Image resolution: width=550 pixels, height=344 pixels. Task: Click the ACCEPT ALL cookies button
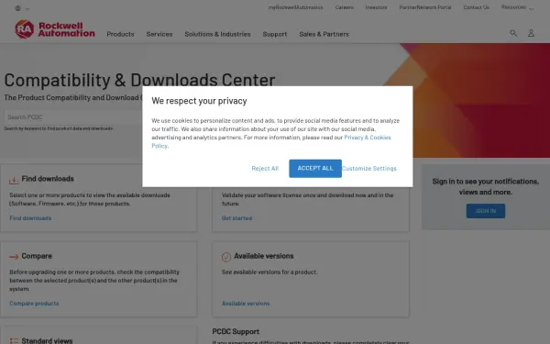coord(315,169)
